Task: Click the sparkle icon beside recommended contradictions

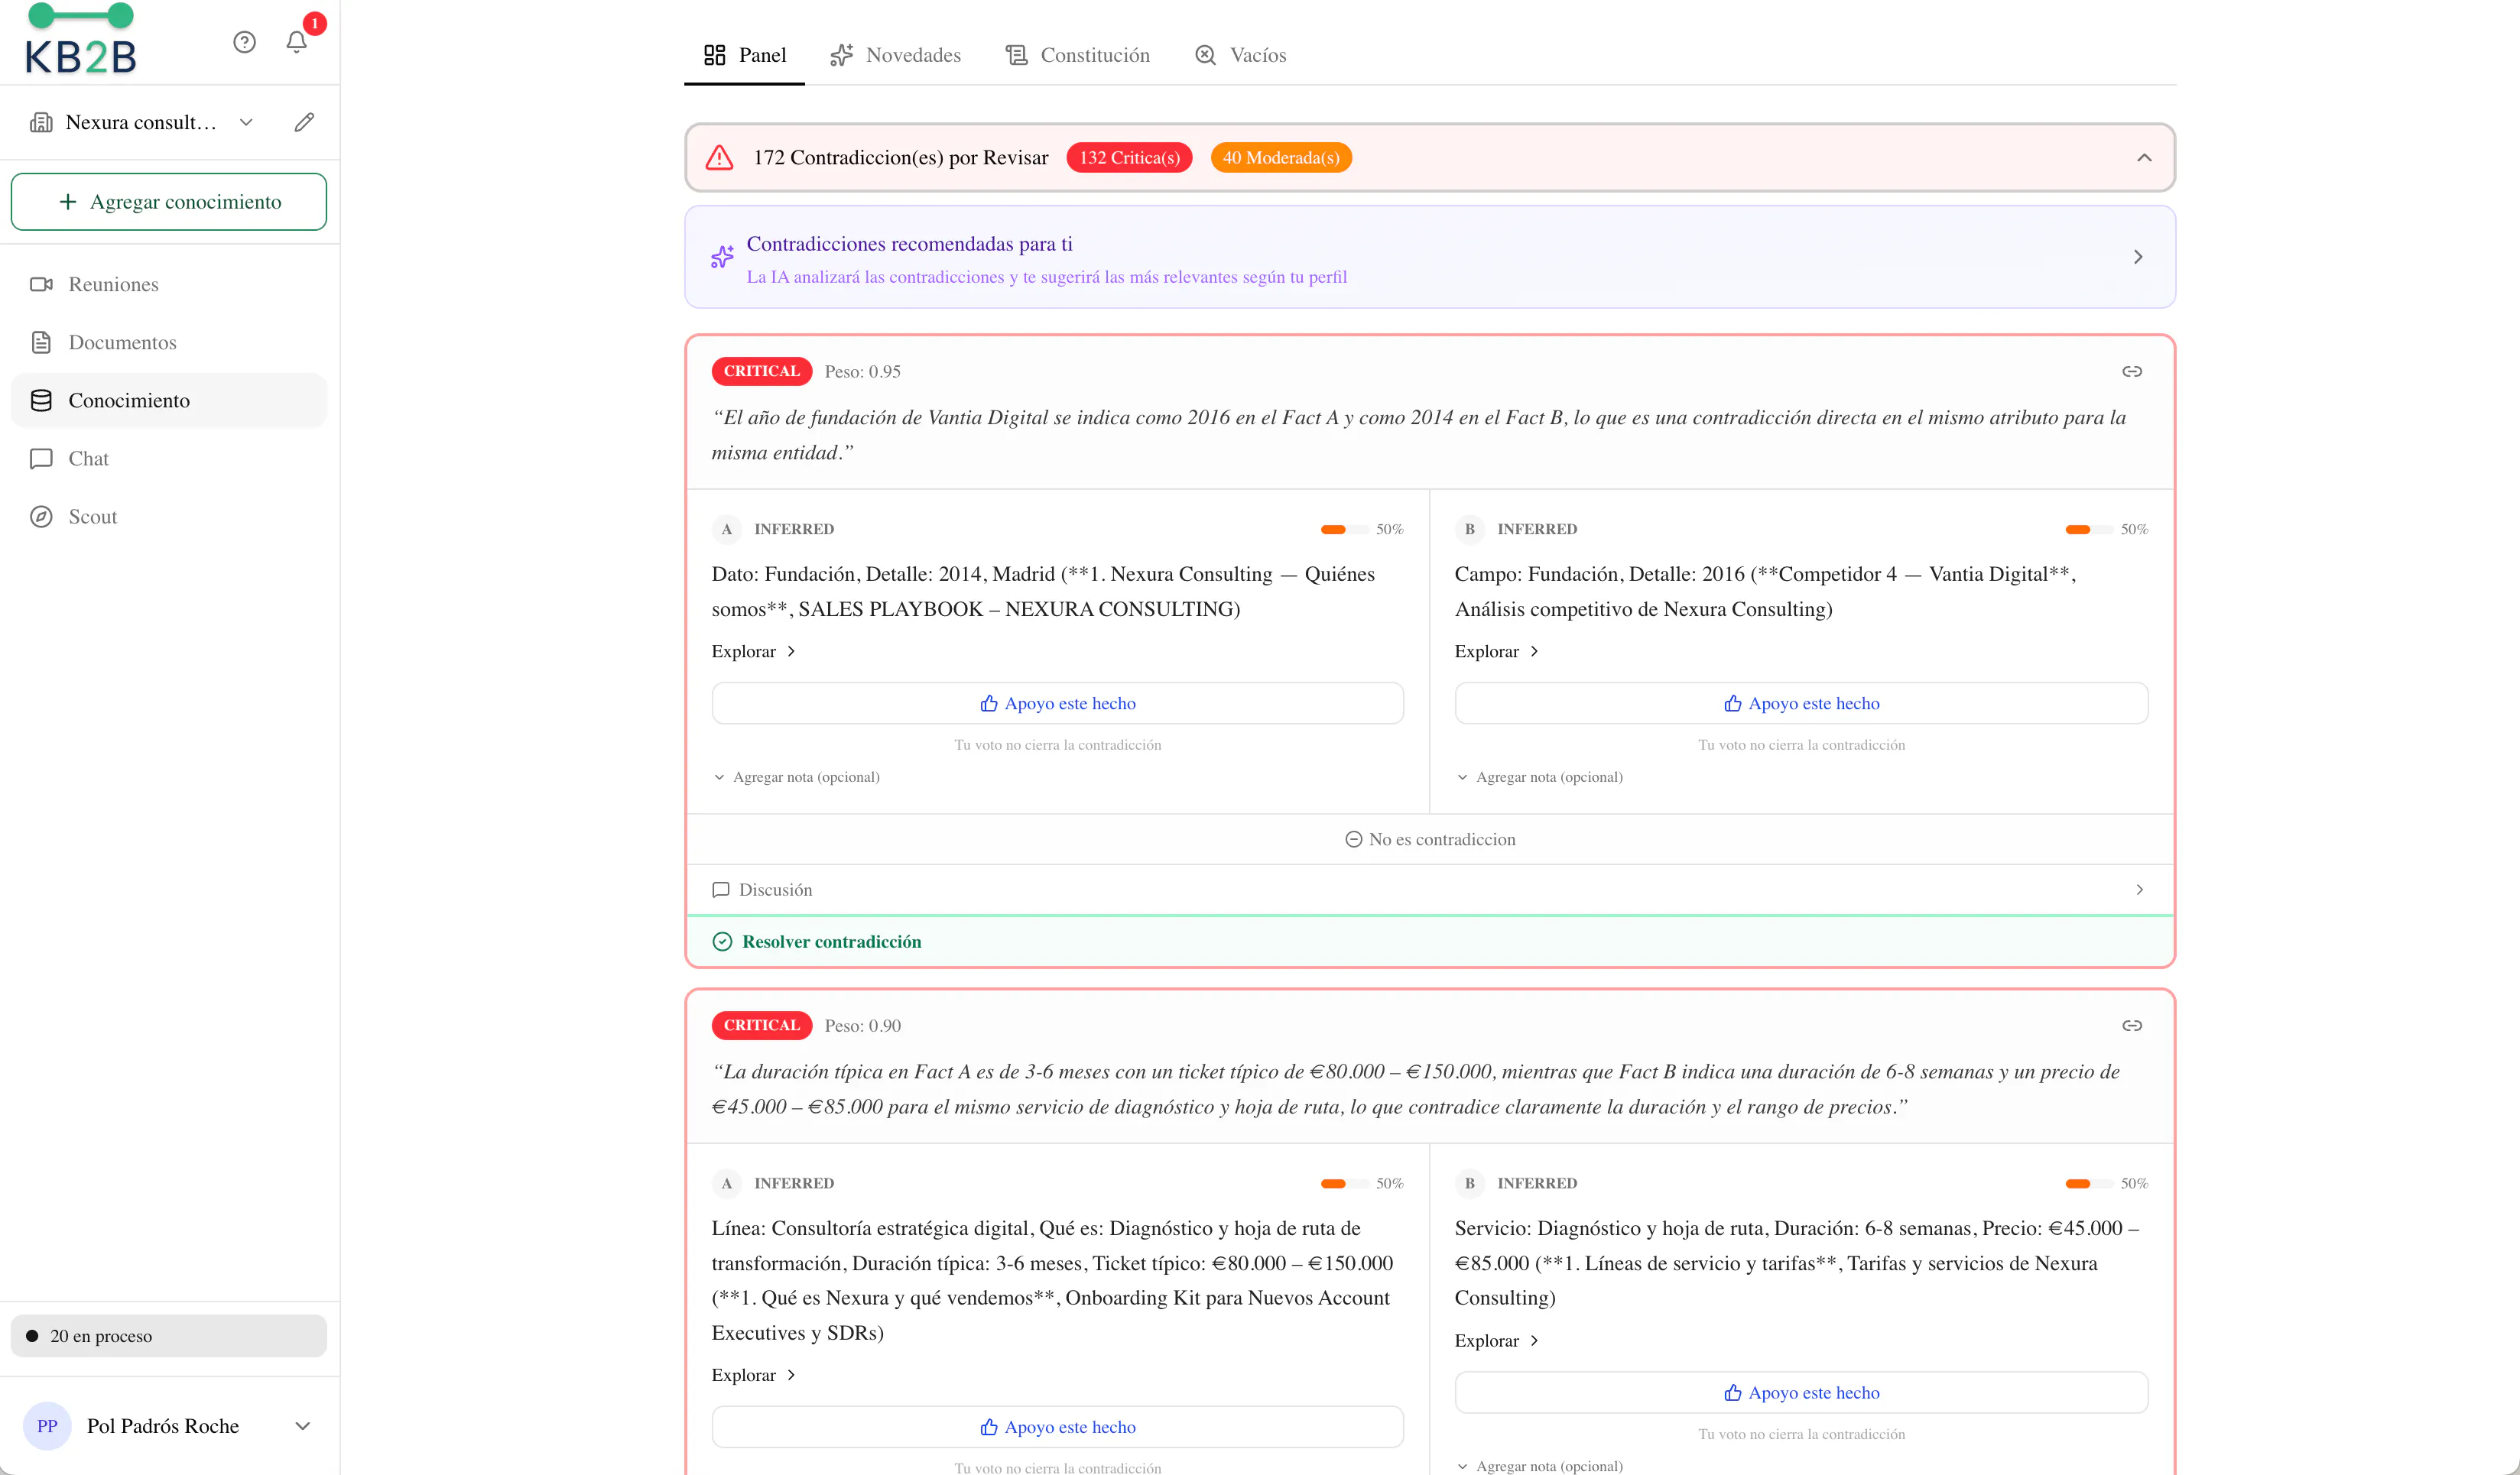Action: (x=722, y=258)
